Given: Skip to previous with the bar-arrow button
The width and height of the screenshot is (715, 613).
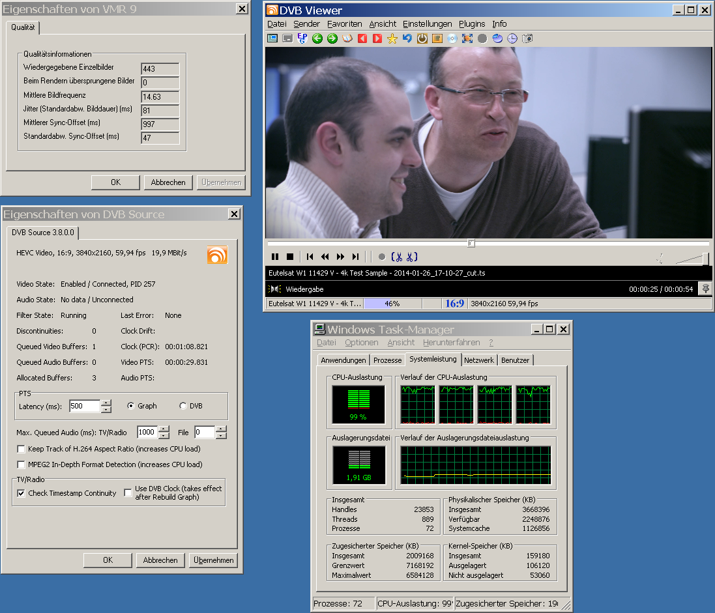Looking at the screenshot, I should [x=310, y=257].
